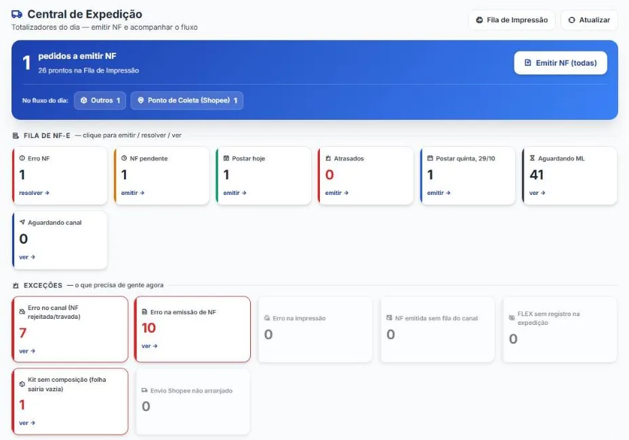Click the calendar icon next to Postar hoje
Screen dimensions: 629x440
tap(226, 158)
